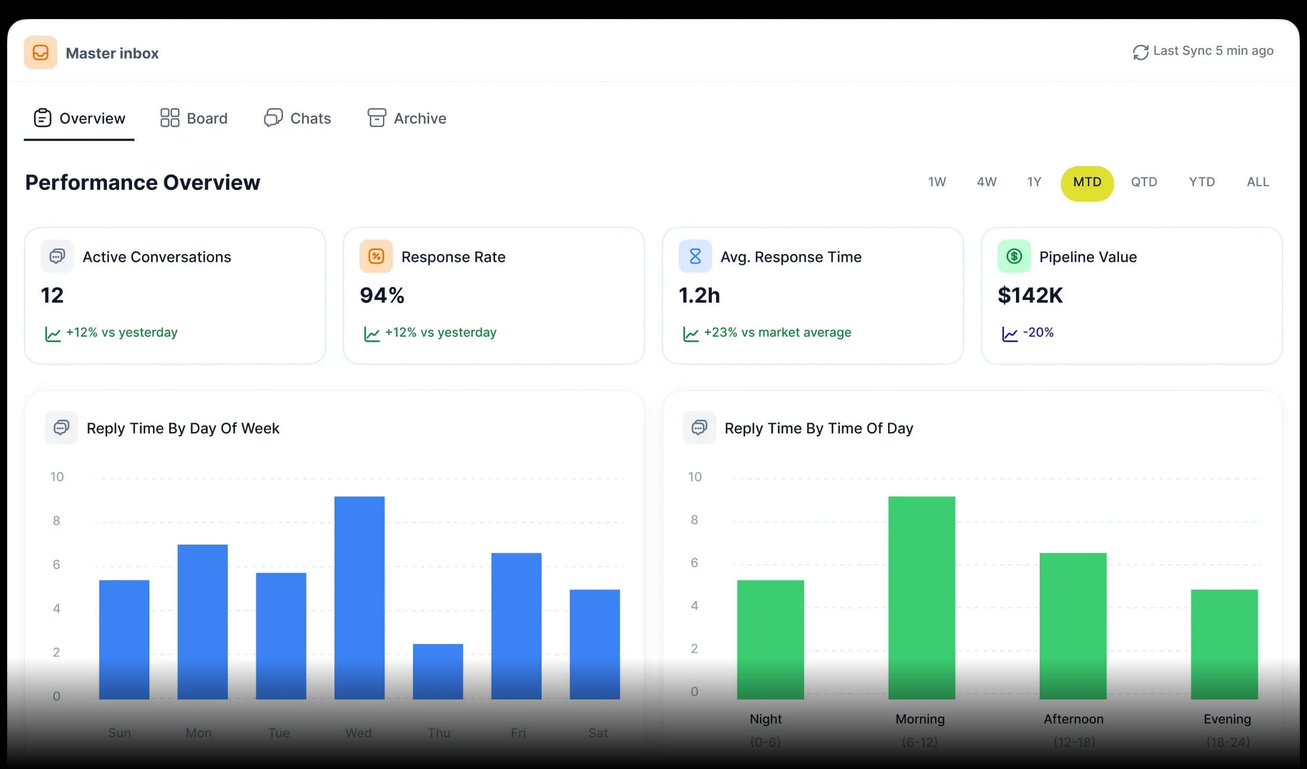Click the chat icon beside Reply Time By Day Of Week

[x=61, y=427]
